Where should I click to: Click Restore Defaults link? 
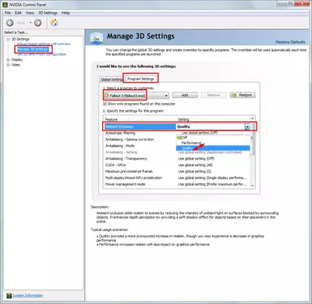(x=290, y=42)
